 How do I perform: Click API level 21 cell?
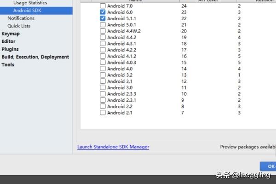(184, 25)
